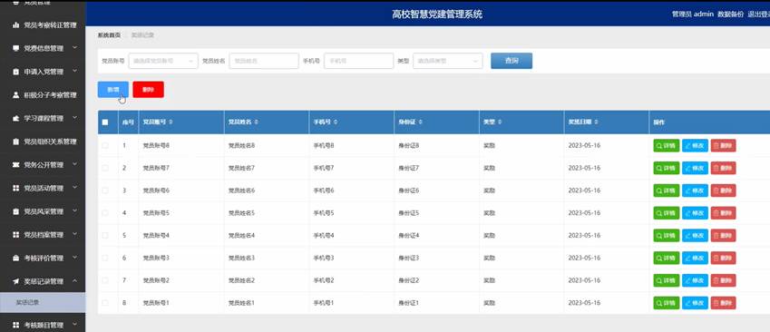
Task: Sort by the 类型 column arrows
Action: (501, 122)
